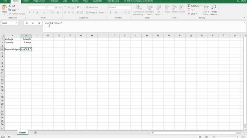Viewport: 247px width, 138px height.
Task: Increase indent icon
Action: point(81,12)
